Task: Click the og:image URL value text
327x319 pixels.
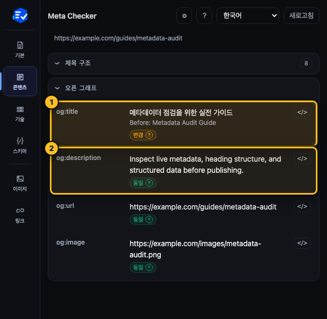Action: [195, 249]
